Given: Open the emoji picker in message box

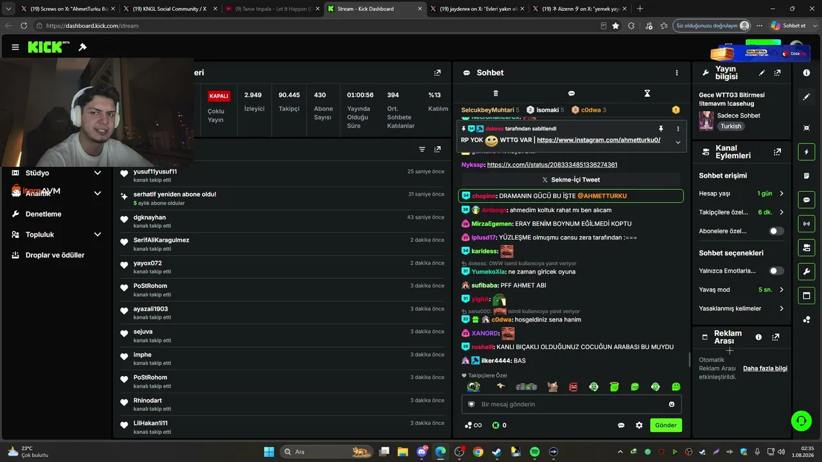Looking at the screenshot, I should (x=672, y=404).
